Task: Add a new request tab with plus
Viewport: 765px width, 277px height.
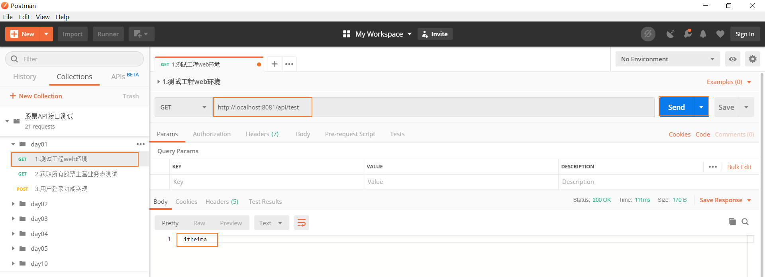Action: 275,64
